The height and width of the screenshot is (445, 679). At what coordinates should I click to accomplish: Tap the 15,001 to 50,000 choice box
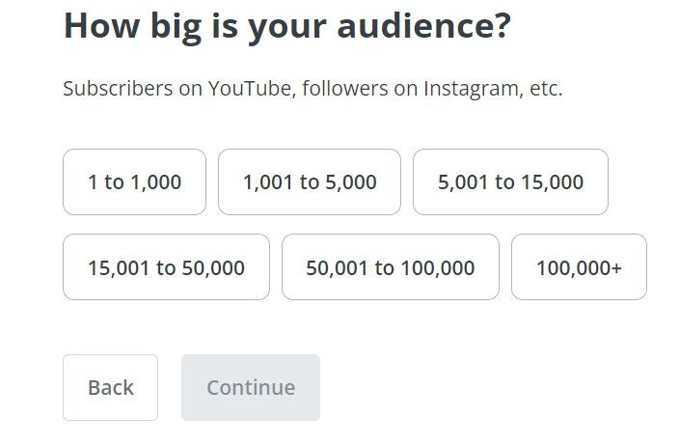(166, 267)
